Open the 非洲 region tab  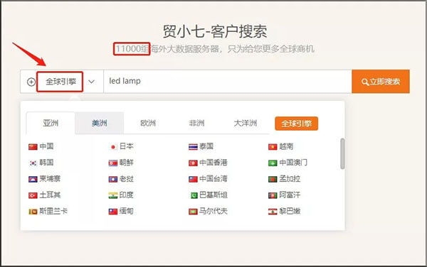point(196,123)
